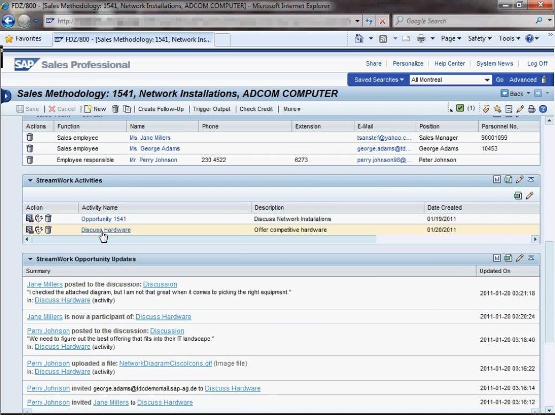Image resolution: width=555 pixels, height=415 pixels.
Task: Click the browser back arrow button
Action: pyautogui.click(x=8, y=21)
